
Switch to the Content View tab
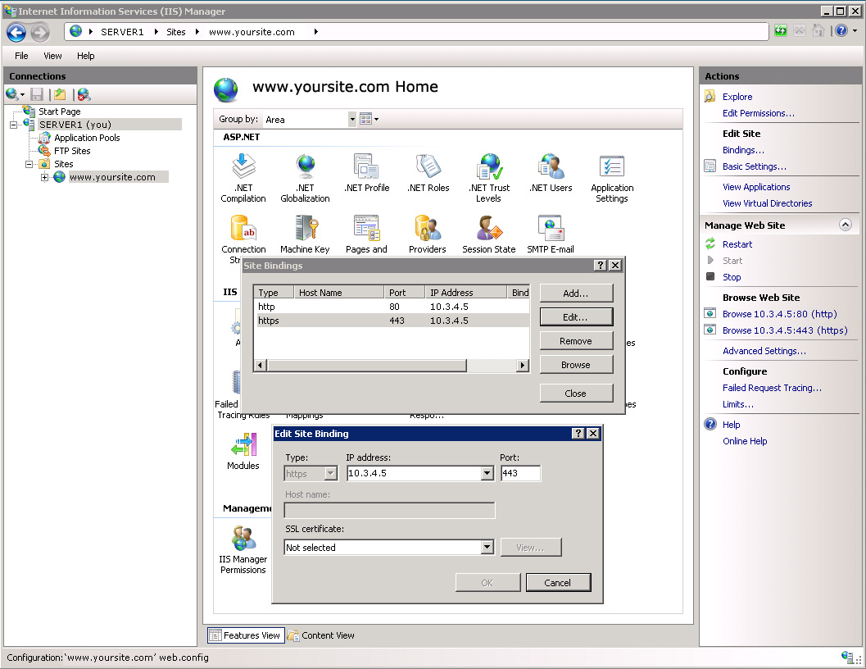(x=321, y=635)
